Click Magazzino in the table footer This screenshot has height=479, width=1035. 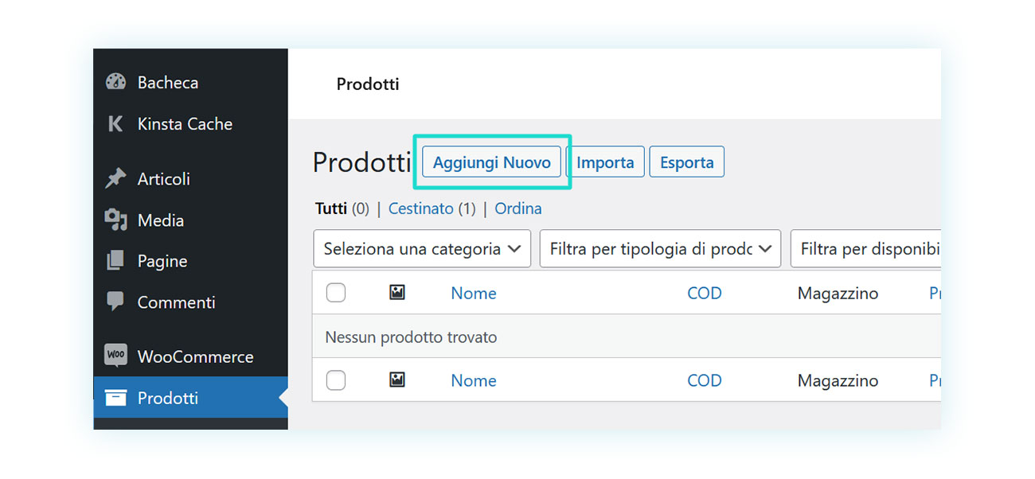[838, 380]
